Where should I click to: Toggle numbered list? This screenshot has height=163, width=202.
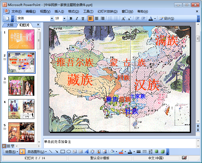(110, 19)
